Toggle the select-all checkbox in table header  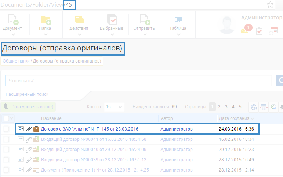pos(6,118)
